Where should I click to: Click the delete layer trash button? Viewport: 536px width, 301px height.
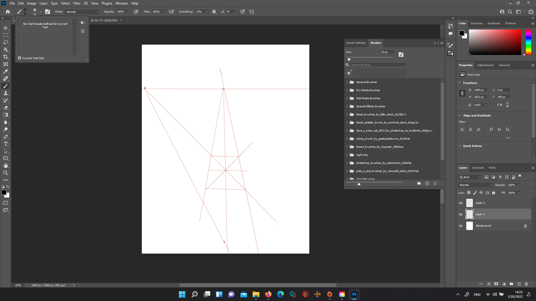click(x=527, y=284)
